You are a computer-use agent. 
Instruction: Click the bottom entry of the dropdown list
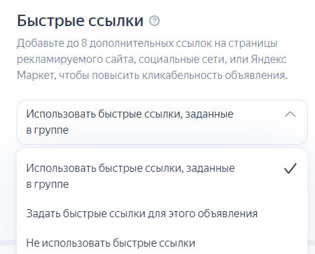coord(162,243)
